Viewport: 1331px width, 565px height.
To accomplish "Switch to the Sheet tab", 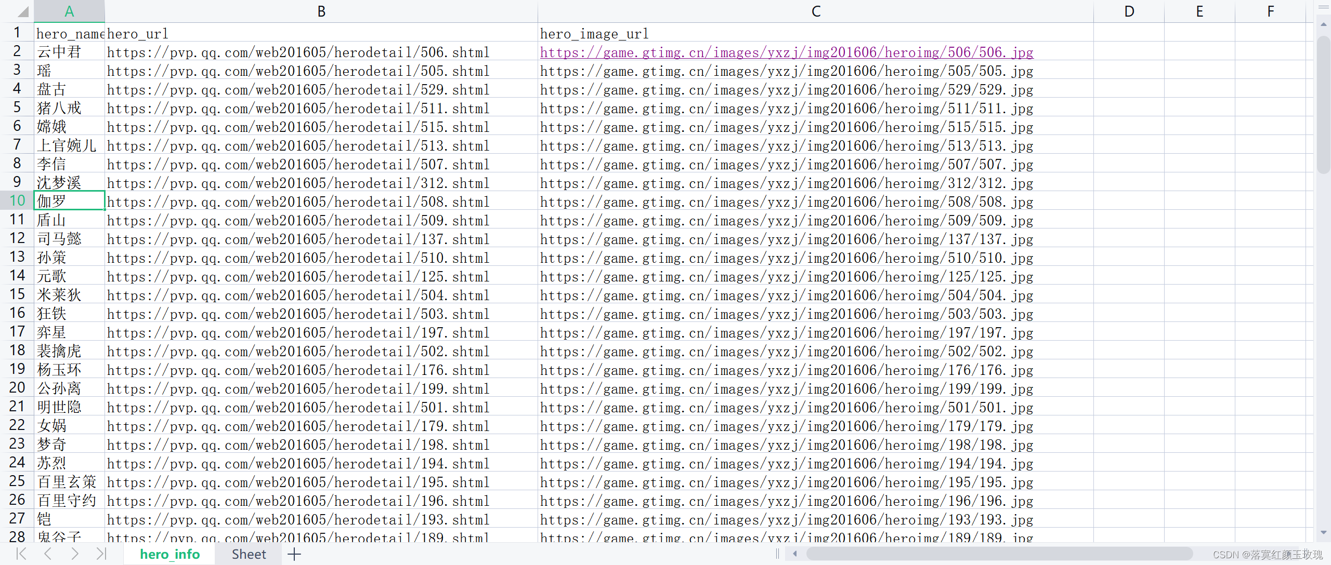I will [249, 554].
